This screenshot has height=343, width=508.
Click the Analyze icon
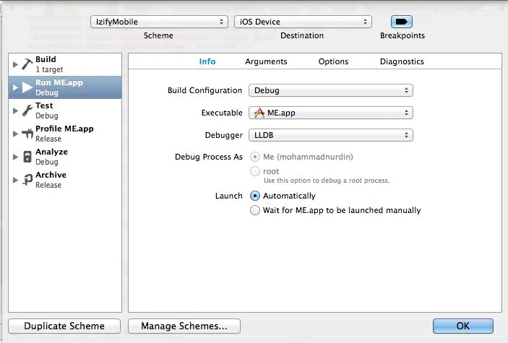27,157
